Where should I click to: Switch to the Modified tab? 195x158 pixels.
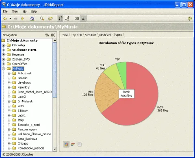pyautogui.click(x=105, y=35)
